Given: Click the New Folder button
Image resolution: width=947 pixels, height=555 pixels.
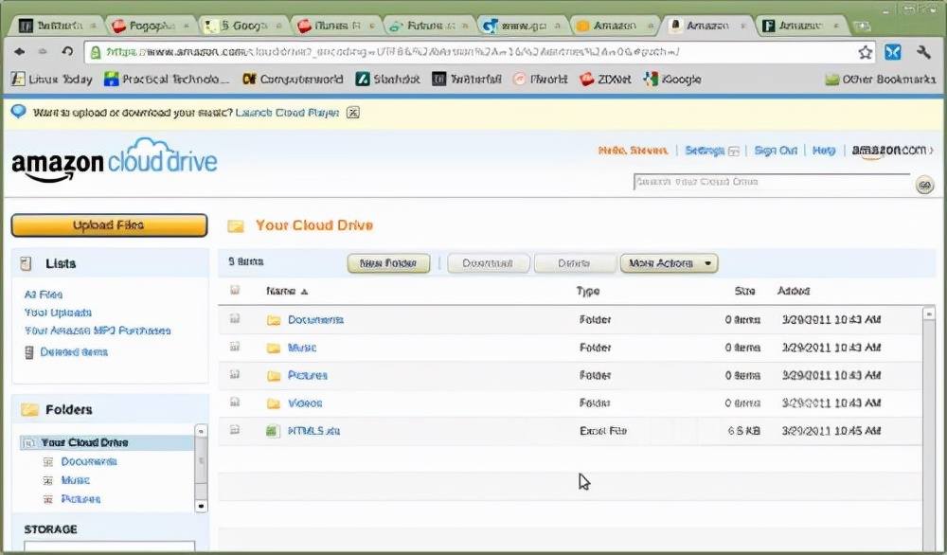Looking at the screenshot, I should (388, 263).
